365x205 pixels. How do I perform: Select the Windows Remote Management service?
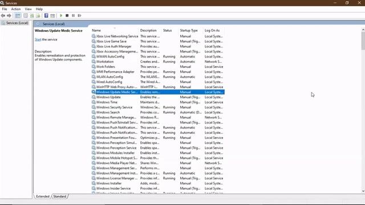(158, 117)
